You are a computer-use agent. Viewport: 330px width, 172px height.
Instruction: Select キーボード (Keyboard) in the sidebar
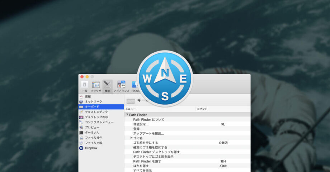tap(92, 107)
